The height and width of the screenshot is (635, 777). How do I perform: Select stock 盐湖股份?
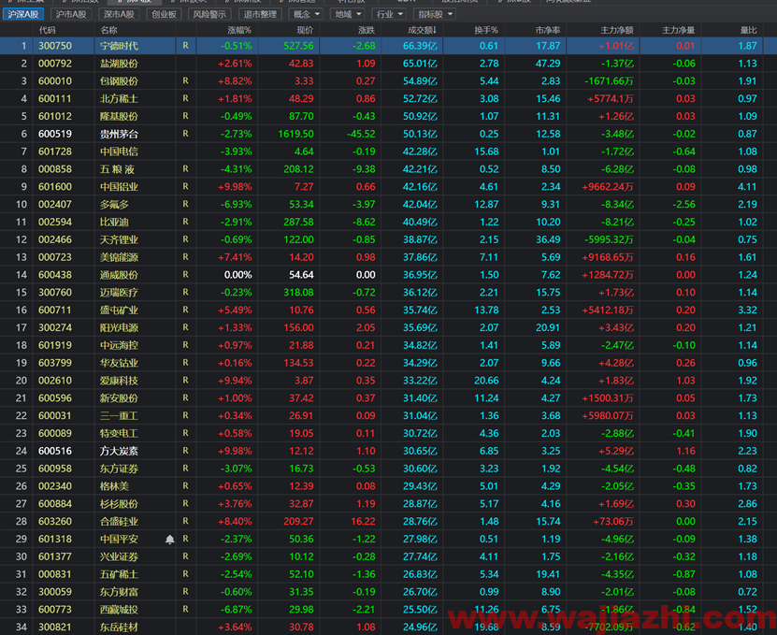(x=119, y=64)
